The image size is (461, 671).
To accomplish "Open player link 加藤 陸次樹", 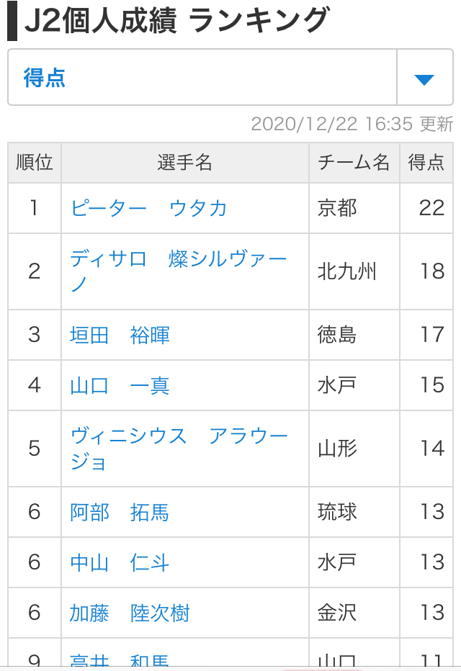I will [130, 613].
